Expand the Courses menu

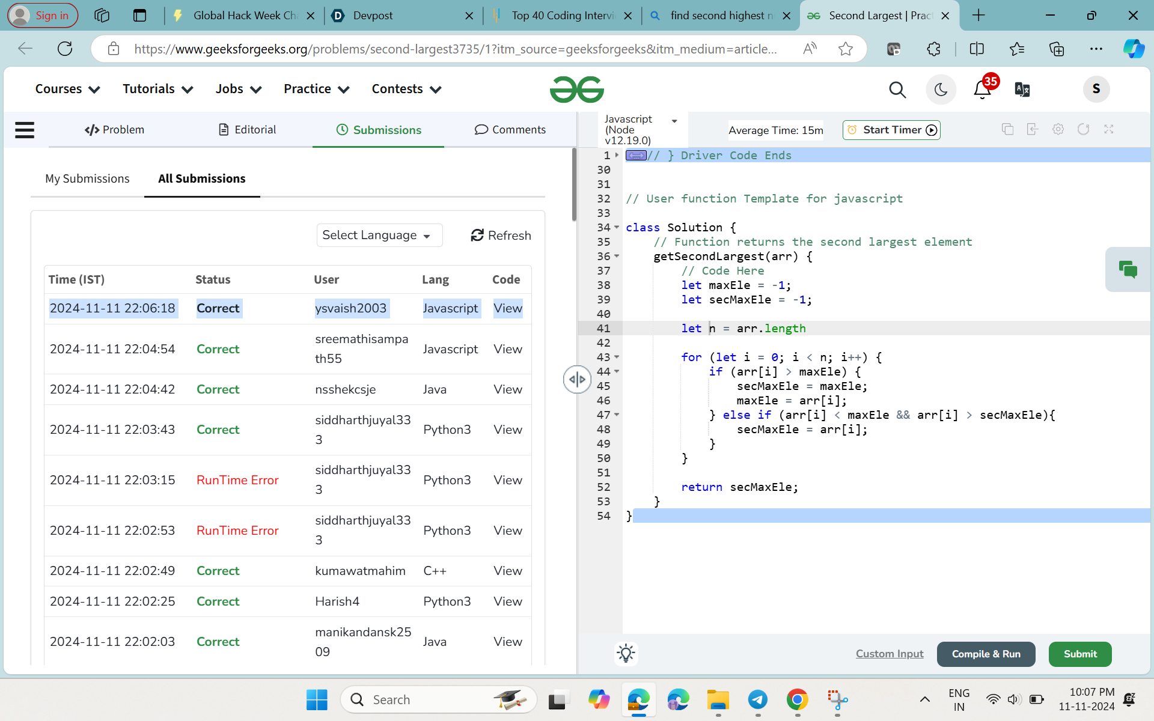pyautogui.click(x=67, y=89)
